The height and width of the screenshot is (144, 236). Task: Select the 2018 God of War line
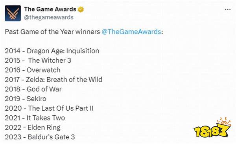[33, 89]
